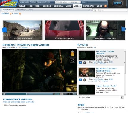Open the RSS feed icon in main navigation
The height and width of the screenshot is (113, 128).
point(106,6)
